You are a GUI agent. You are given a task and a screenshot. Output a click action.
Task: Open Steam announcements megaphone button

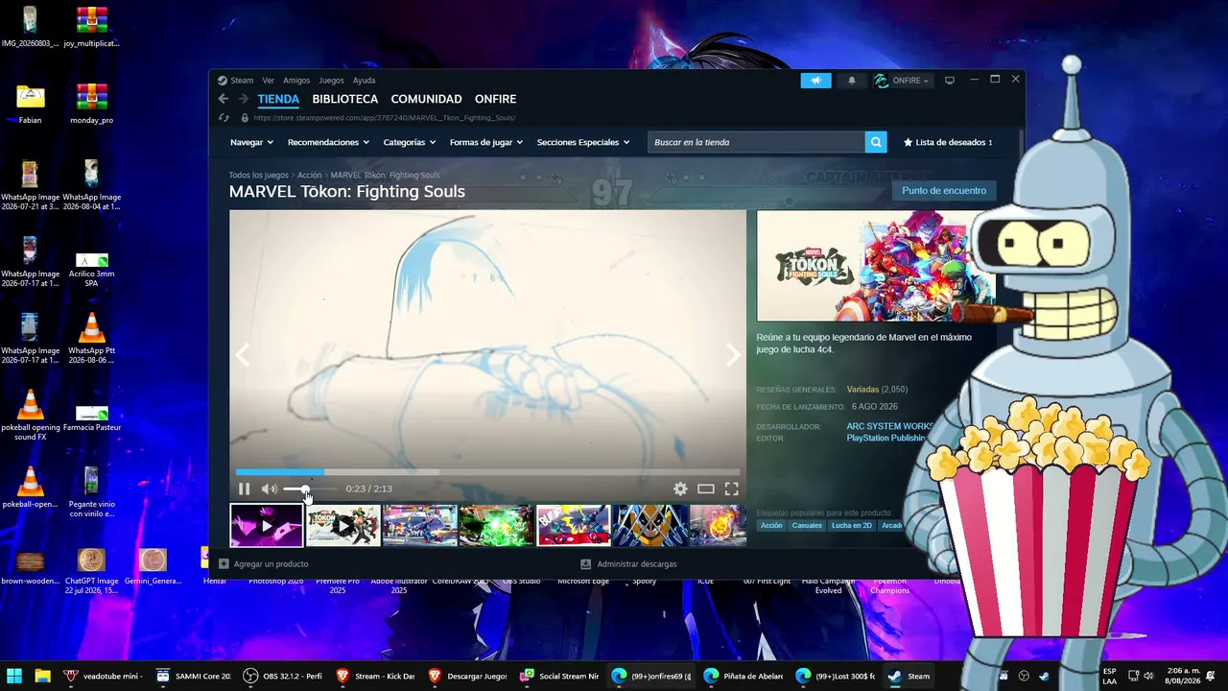pos(815,81)
